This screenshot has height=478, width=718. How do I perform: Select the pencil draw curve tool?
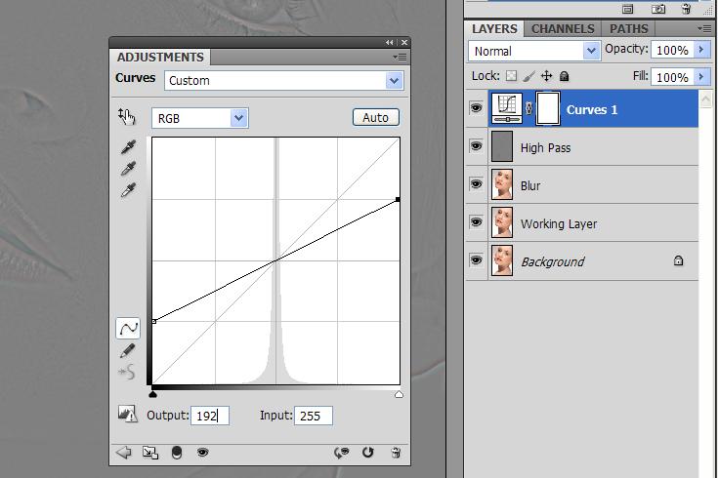(127, 350)
